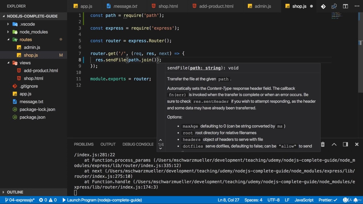Start debugging via Launch Program

(x=102, y=200)
